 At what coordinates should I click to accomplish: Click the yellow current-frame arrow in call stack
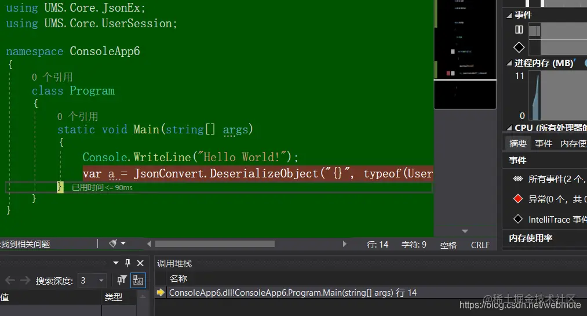[161, 292]
